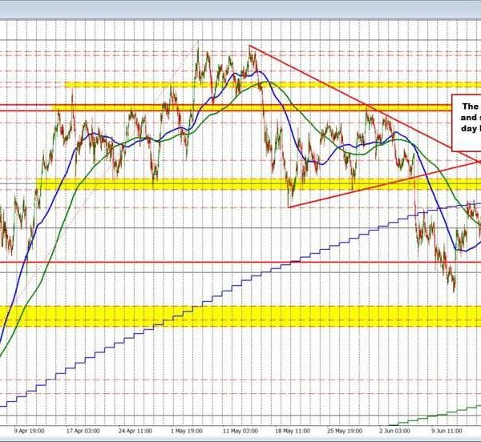Click the '2 Jun 03:00' time axis label

click(x=394, y=431)
